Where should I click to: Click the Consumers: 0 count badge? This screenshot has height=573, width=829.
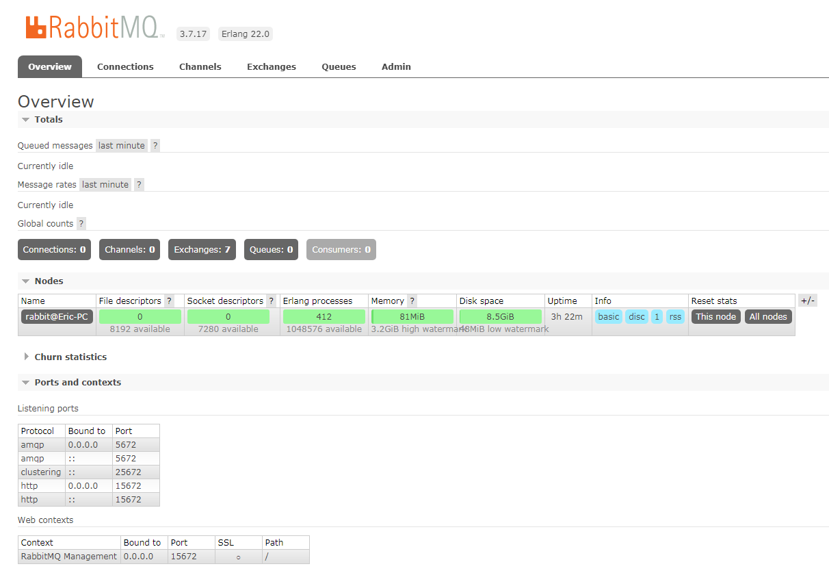(x=341, y=250)
